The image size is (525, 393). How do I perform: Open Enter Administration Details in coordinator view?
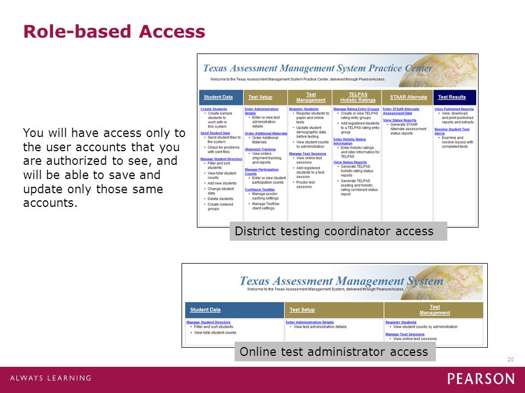261,111
